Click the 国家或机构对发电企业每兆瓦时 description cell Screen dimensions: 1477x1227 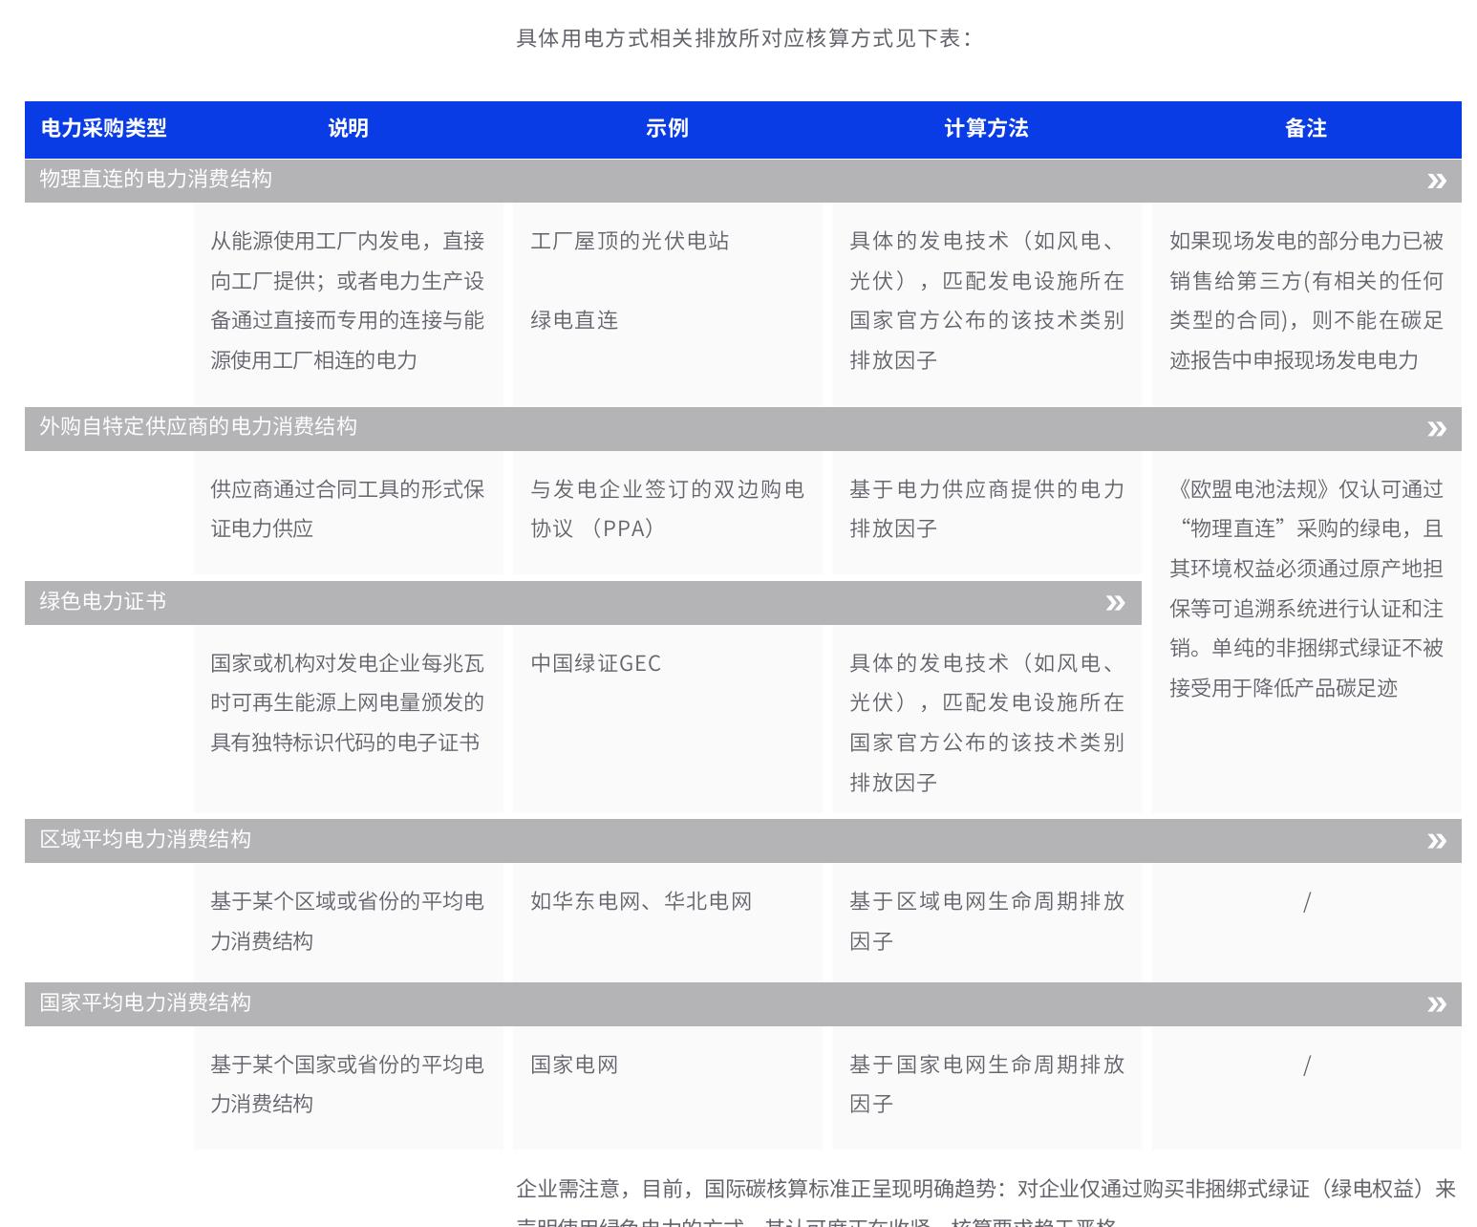pyautogui.click(x=348, y=719)
